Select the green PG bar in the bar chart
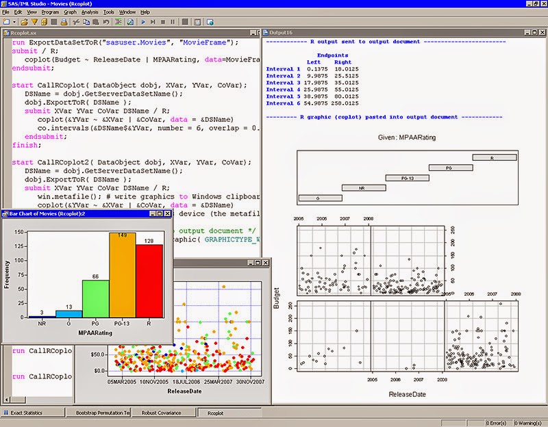The height and width of the screenshot is (427, 548). pos(95,298)
